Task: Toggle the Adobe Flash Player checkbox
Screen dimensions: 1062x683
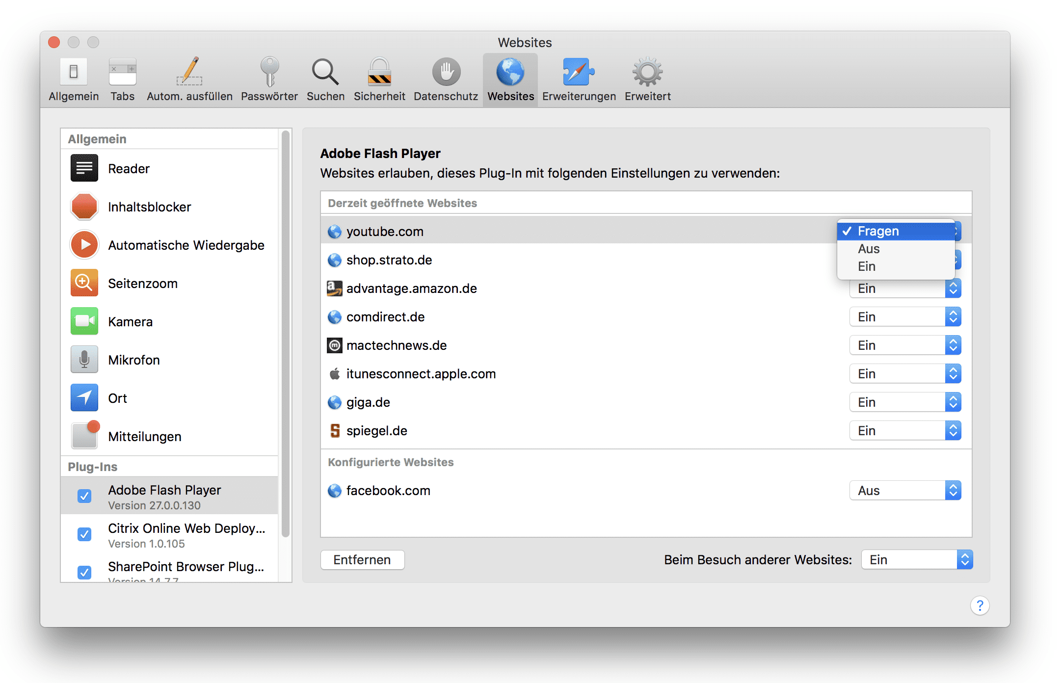Action: (x=84, y=496)
